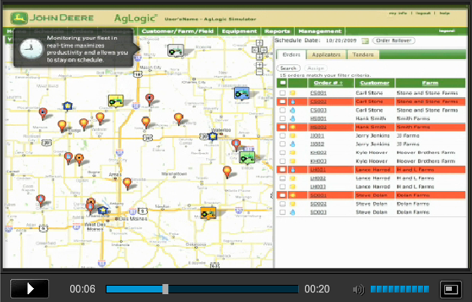Play the video
The height and width of the screenshot is (302, 472).
click(x=29, y=289)
